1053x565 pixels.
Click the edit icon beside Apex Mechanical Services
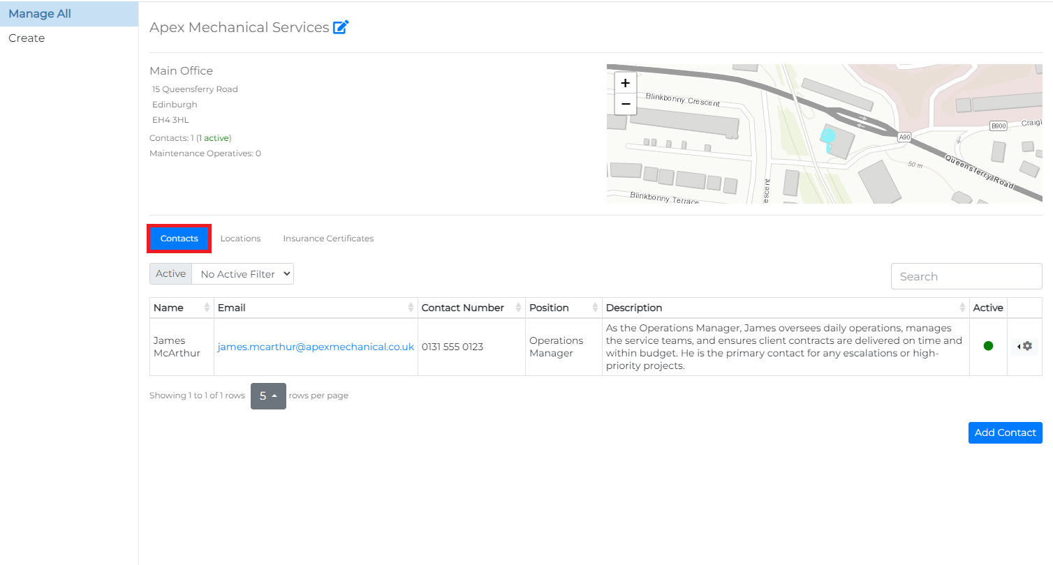click(x=341, y=28)
